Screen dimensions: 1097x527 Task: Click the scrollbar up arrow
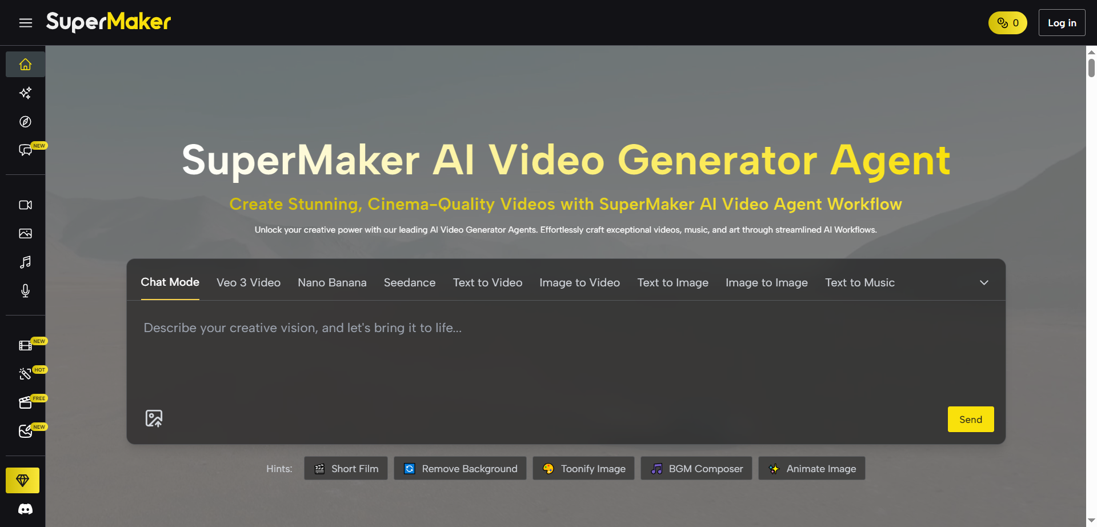pyautogui.click(x=1091, y=52)
